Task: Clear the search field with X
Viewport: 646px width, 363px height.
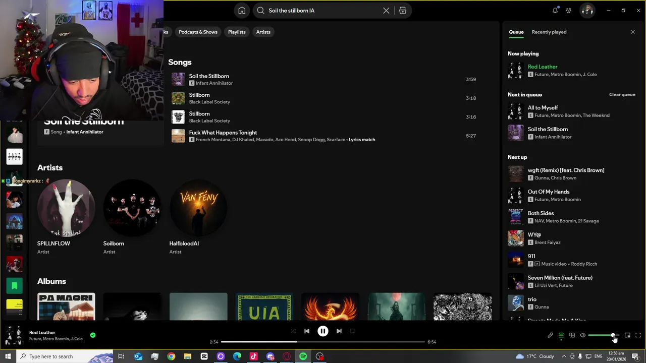Action: point(386,11)
